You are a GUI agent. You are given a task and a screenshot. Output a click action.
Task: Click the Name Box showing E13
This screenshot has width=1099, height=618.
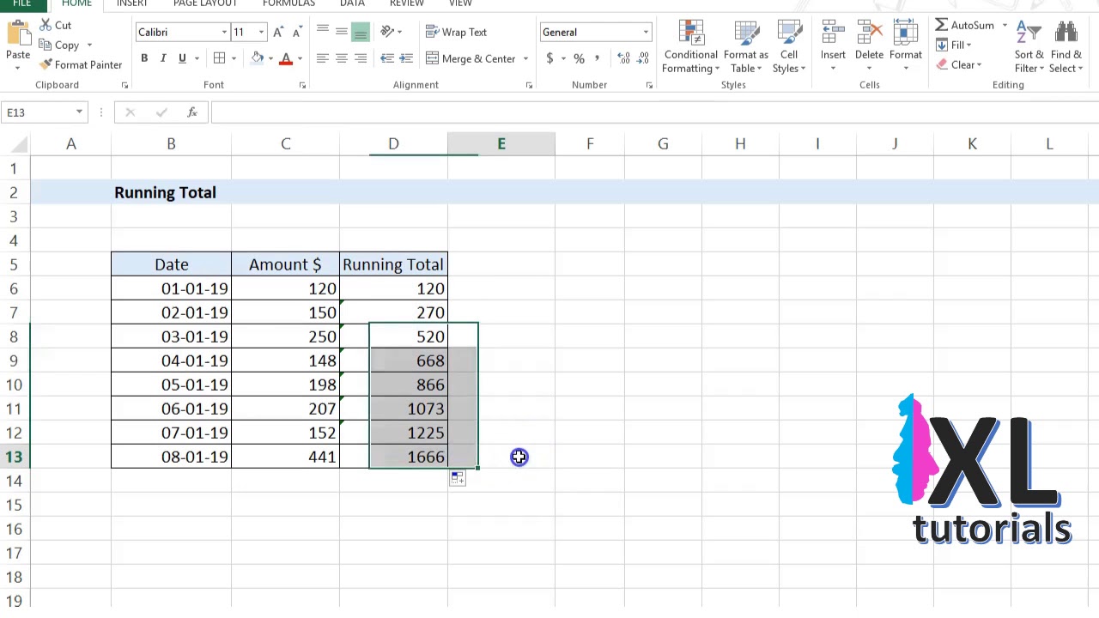[38, 112]
